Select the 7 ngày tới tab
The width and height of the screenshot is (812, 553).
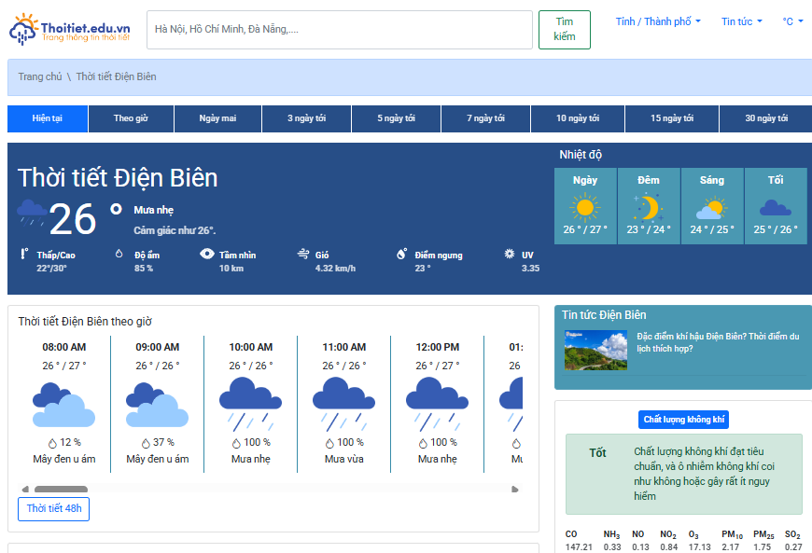pos(485,118)
